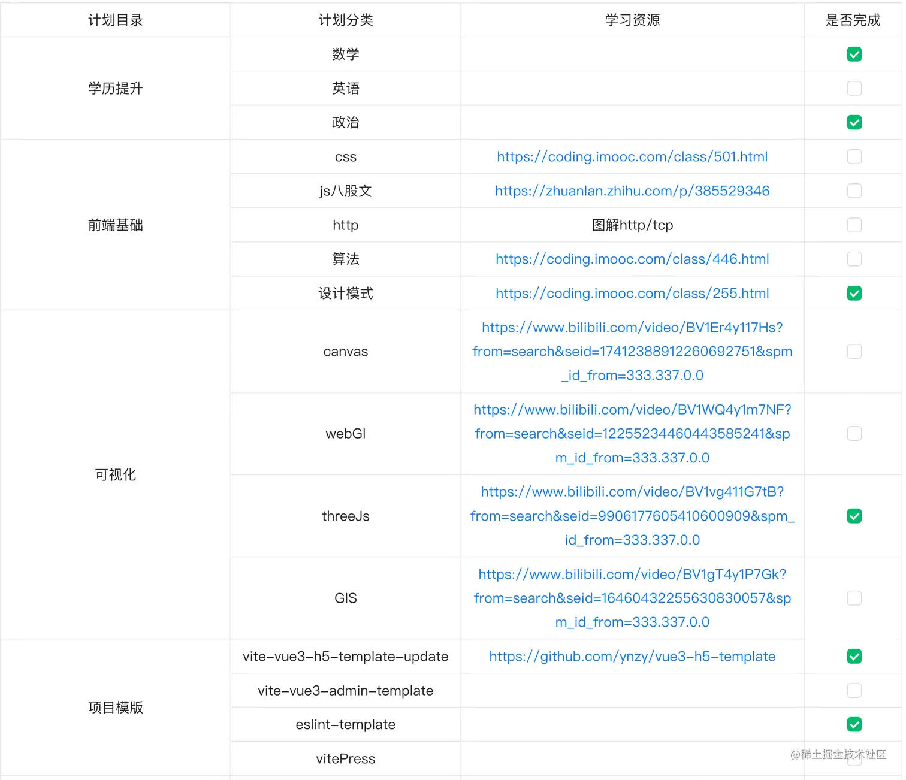
Task: Click the vite-vue3-admin-template cell
Action: (x=346, y=691)
